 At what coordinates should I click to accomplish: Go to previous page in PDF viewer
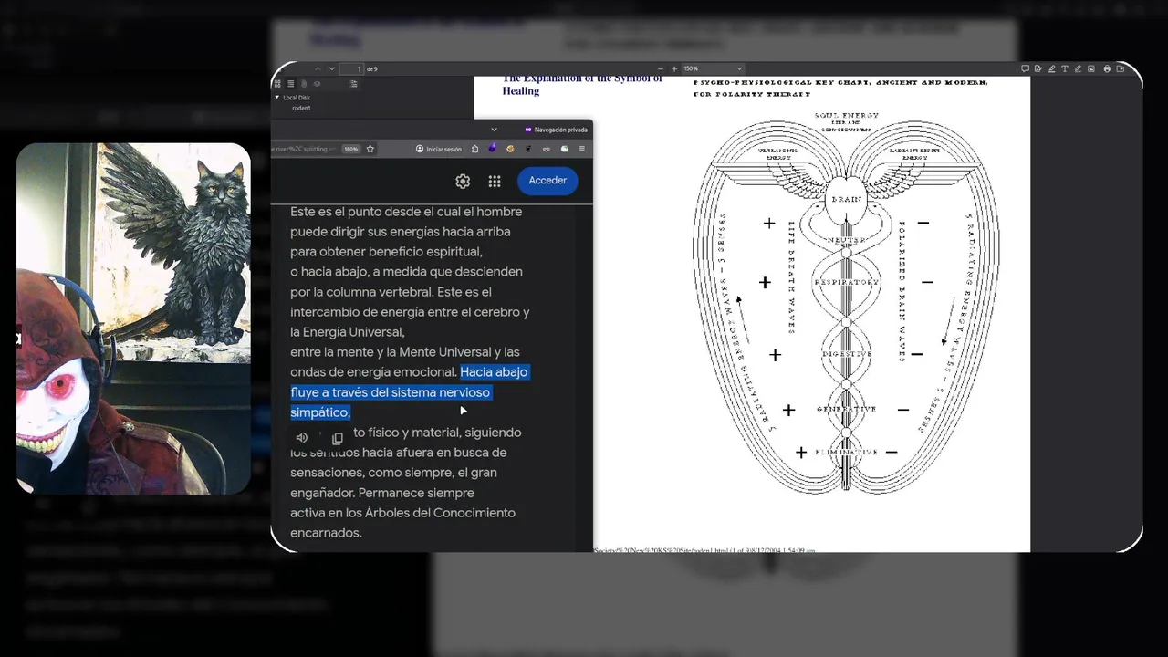tap(318, 69)
